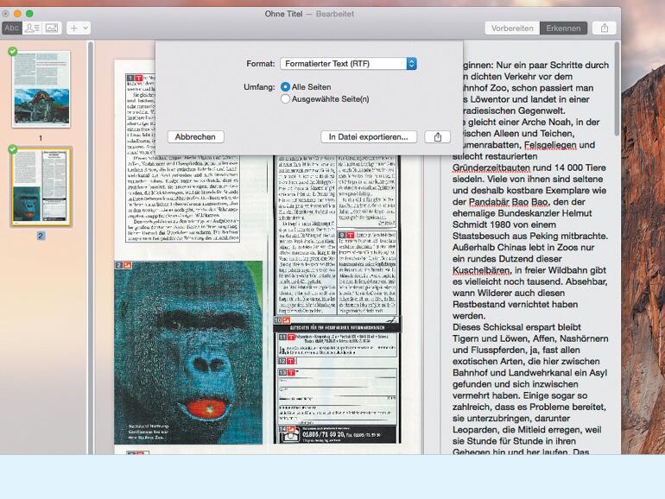665x499 pixels.
Task: Click the plus add-page button
Action: pos(73,28)
